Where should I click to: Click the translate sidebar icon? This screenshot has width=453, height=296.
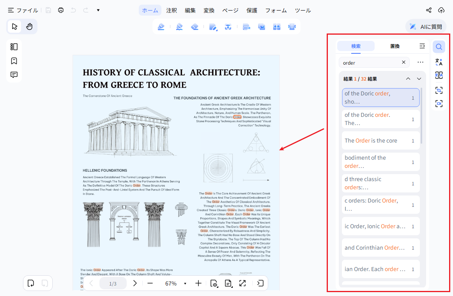pos(439,62)
